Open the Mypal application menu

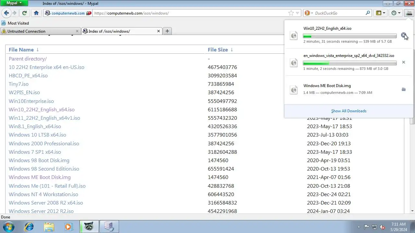coord(14,3)
